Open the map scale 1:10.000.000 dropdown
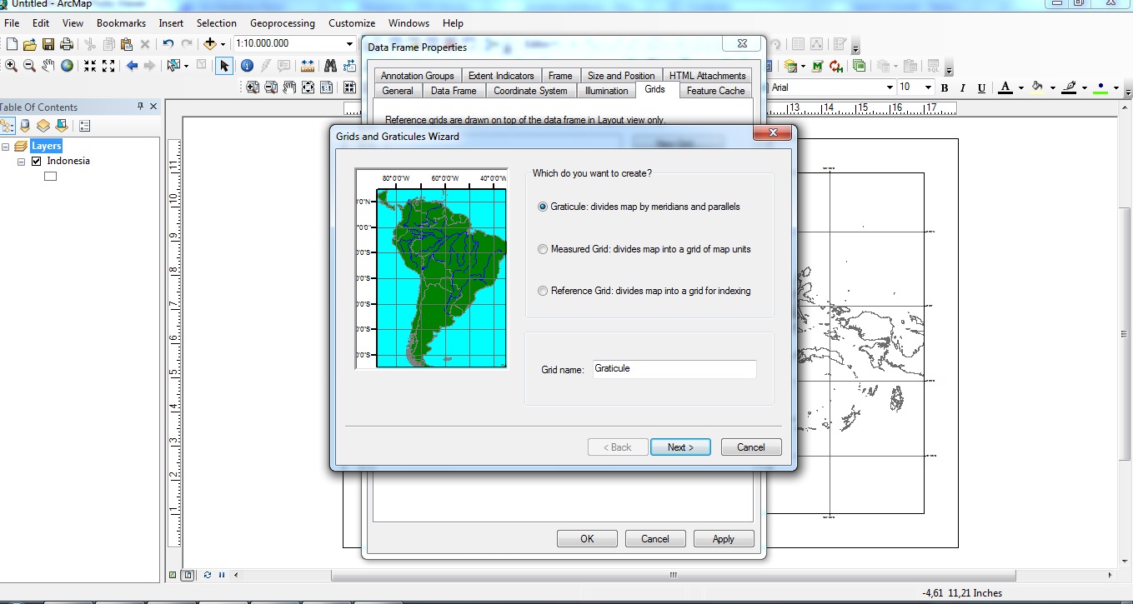Viewport: 1133px width, 604px height. (349, 44)
